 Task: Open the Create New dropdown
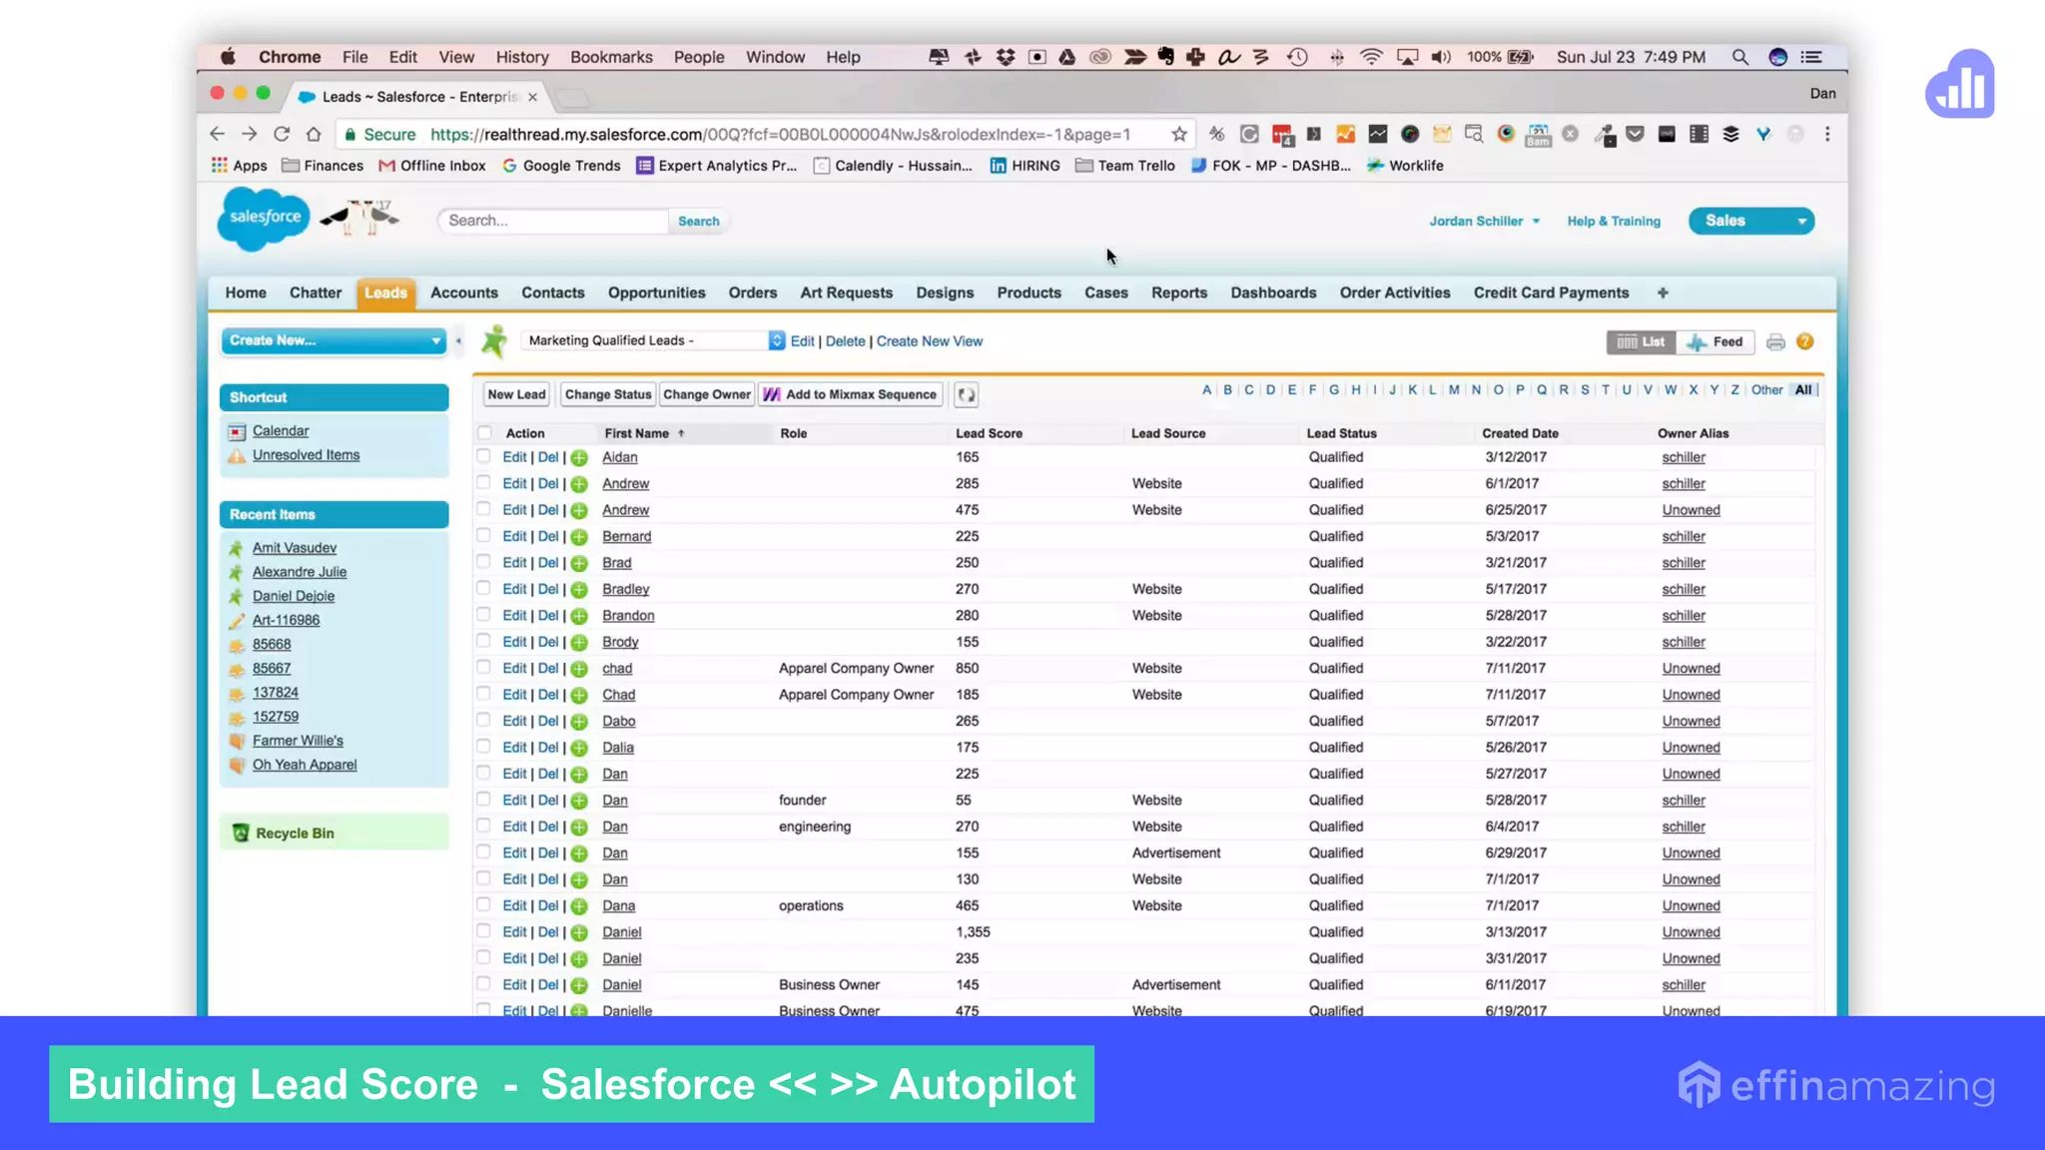[335, 340]
